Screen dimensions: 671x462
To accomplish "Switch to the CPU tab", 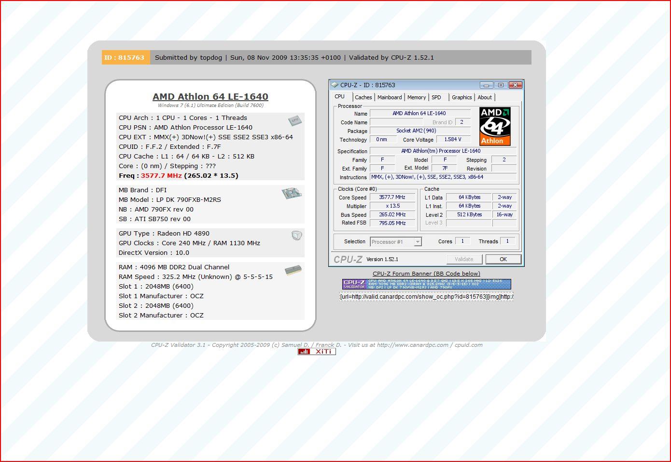I will (340, 97).
